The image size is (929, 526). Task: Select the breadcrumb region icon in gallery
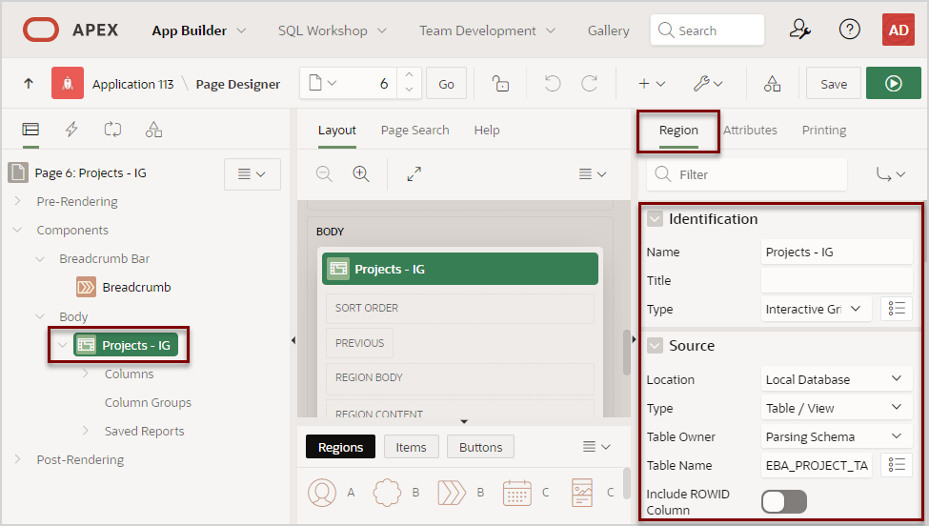click(x=452, y=493)
